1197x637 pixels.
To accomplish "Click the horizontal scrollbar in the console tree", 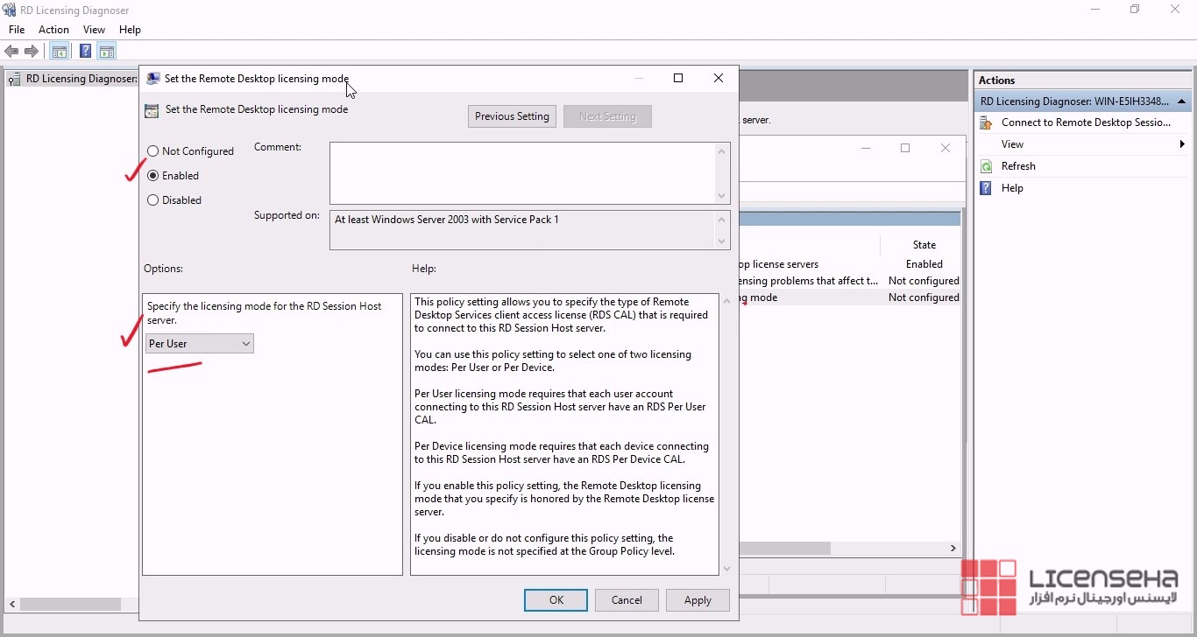I will [70, 604].
